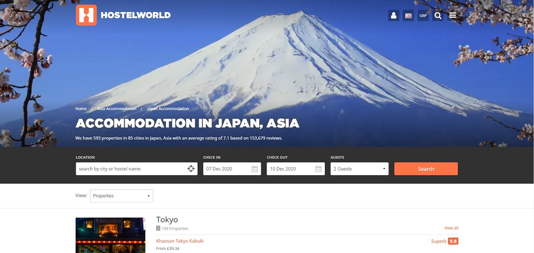Click the UK flag language icon
This screenshot has width=534, height=253.
pos(408,16)
